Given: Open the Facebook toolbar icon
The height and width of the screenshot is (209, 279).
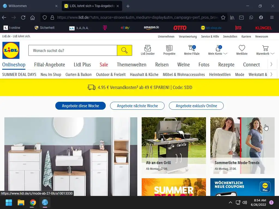Looking at the screenshot, I should pos(261,17).
